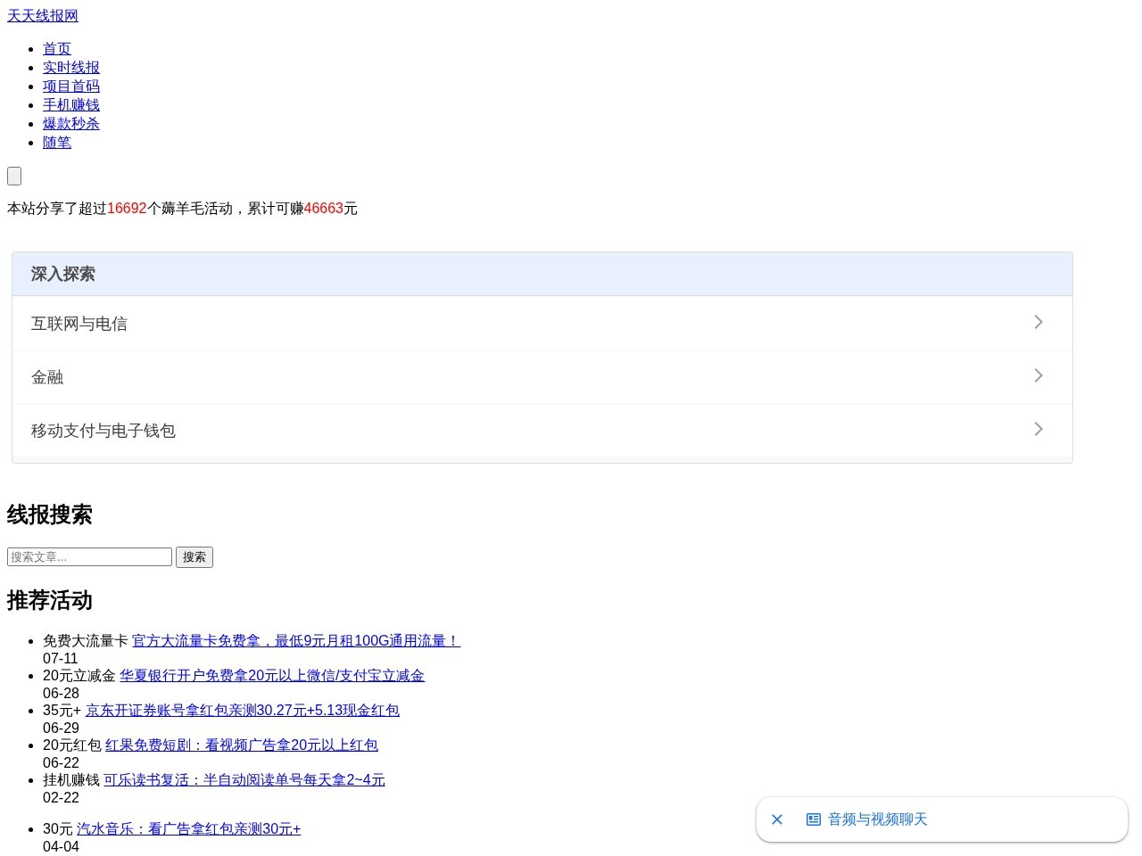Open 京东开证券账号拿红包 article link
Viewport: 1142px width, 856px height.
tap(243, 711)
